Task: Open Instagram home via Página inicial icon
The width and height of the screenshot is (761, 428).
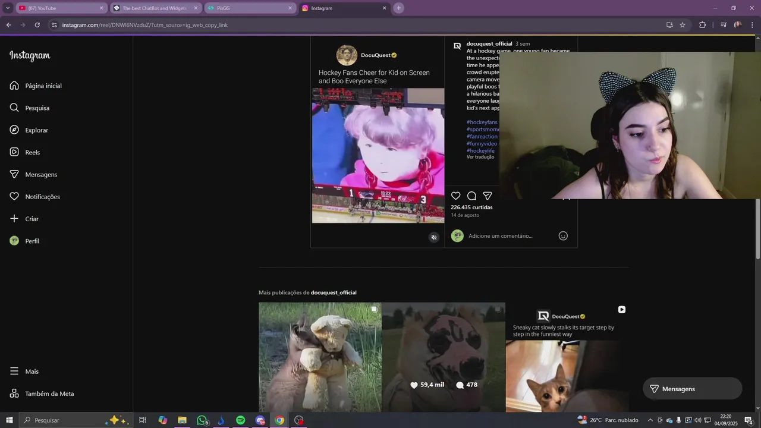Action: [14, 86]
